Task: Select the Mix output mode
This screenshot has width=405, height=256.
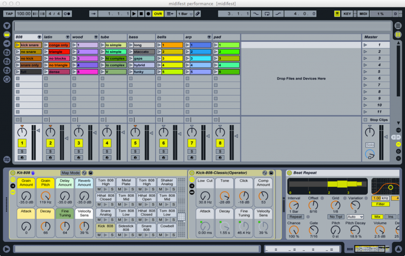Action: 377,217
